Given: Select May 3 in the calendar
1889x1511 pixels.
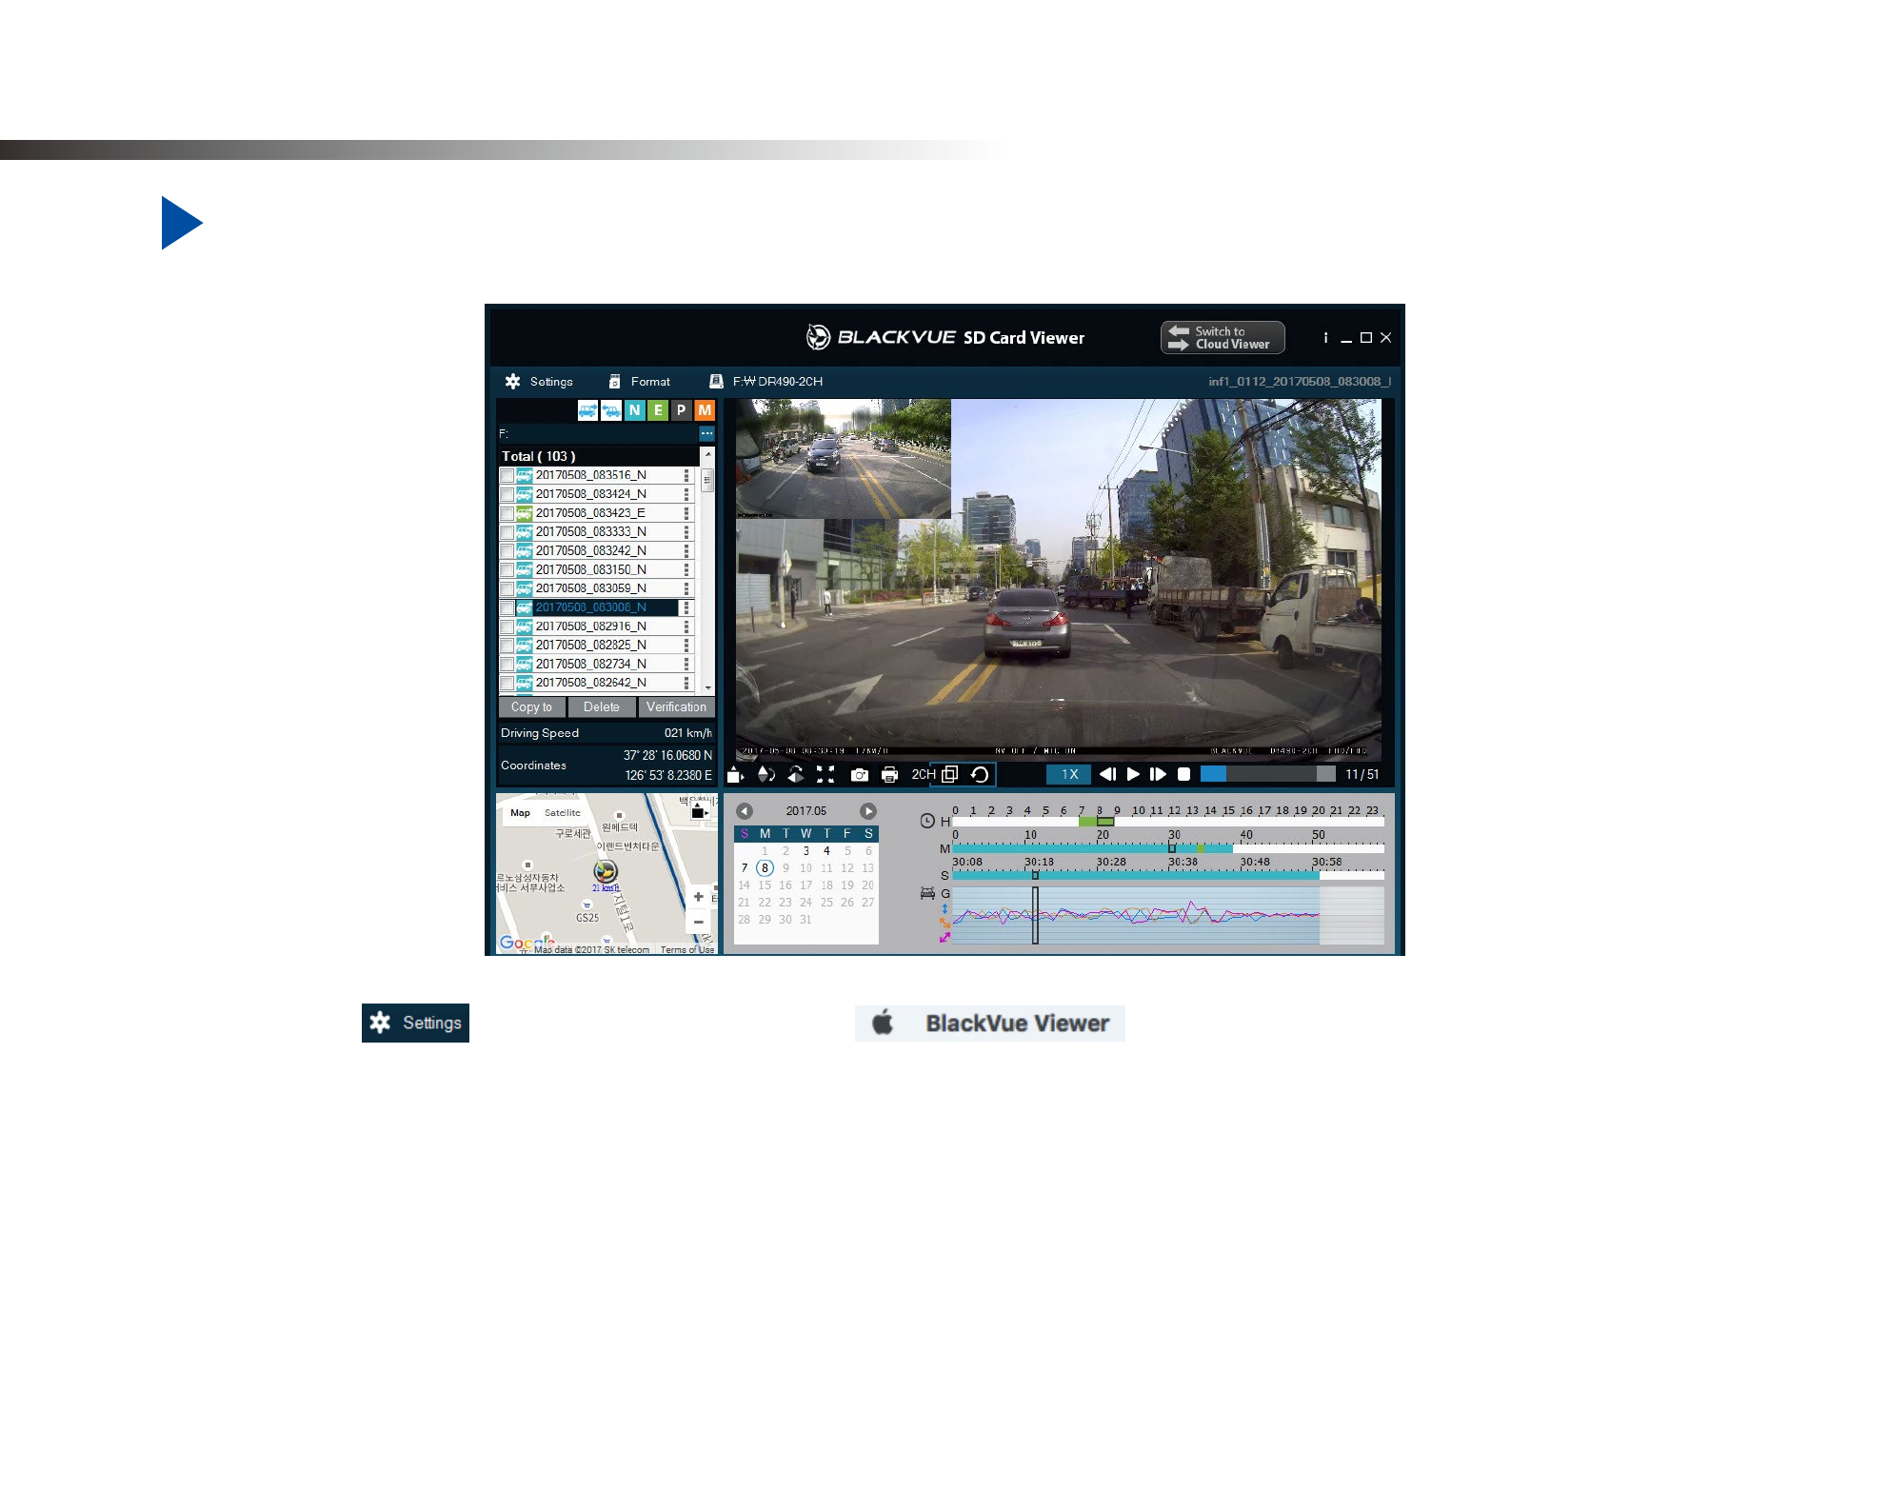Looking at the screenshot, I should [805, 851].
